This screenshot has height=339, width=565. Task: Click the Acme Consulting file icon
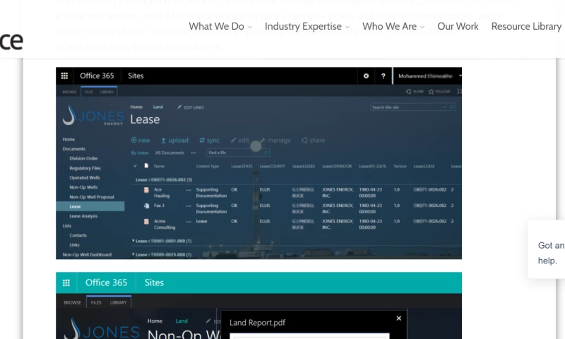pyautogui.click(x=146, y=222)
